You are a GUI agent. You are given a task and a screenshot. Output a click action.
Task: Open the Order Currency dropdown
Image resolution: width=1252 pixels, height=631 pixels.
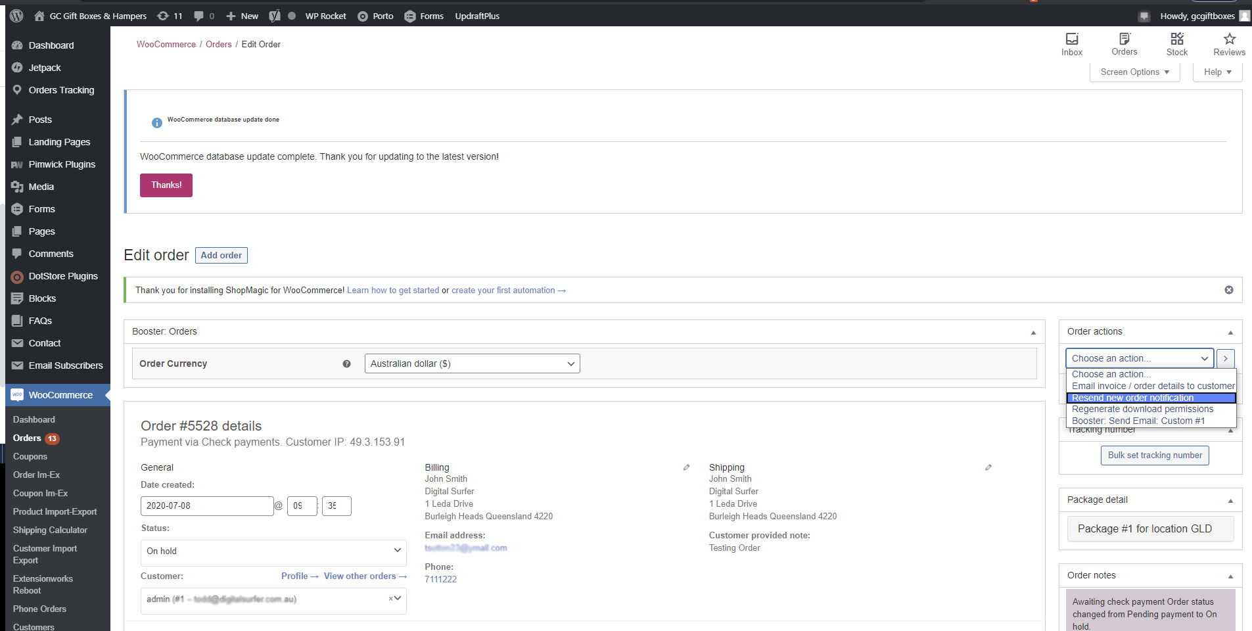[x=473, y=363]
